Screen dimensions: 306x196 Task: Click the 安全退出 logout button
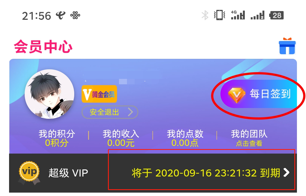pyautogui.click(x=110, y=112)
